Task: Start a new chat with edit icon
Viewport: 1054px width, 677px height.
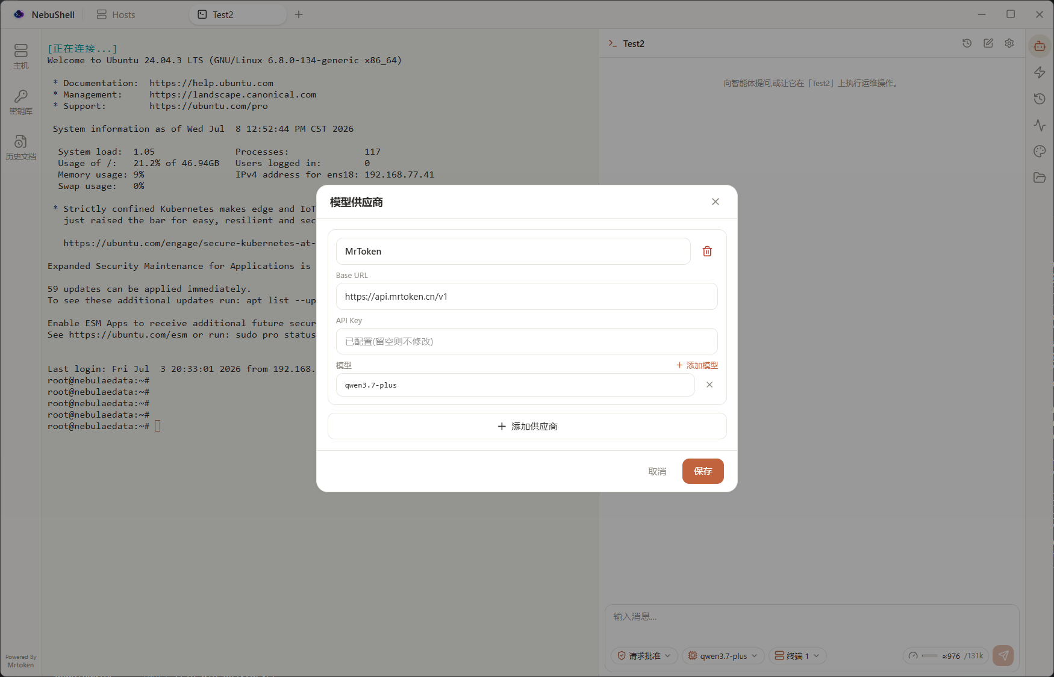Action: coord(988,43)
